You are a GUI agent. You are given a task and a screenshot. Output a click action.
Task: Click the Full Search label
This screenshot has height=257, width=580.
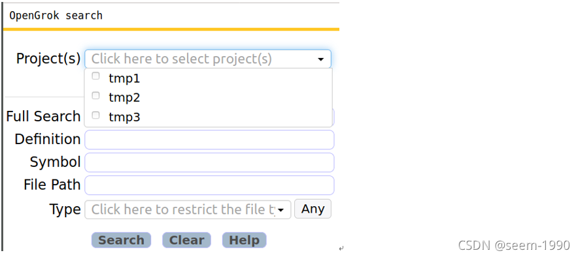click(43, 116)
